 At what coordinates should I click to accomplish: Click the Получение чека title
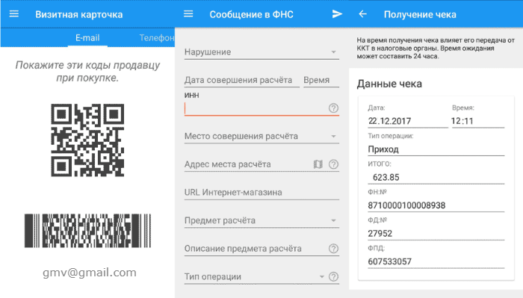(420, 14)
